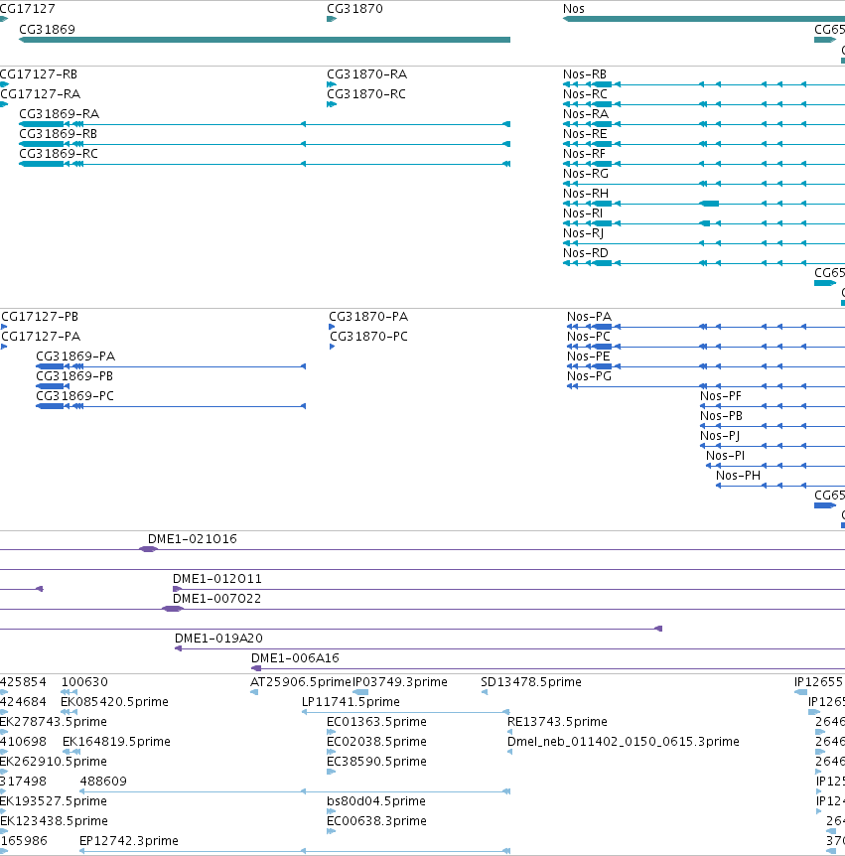Select the LP11741.5prime EST label
The height and width of the screenshot is (856, 845).
click(351, 701)
